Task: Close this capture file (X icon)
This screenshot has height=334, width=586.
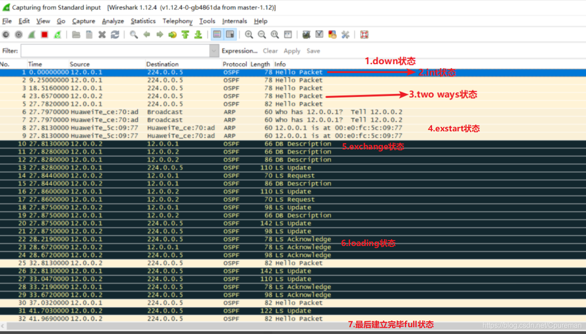Action: click(102, 35)
